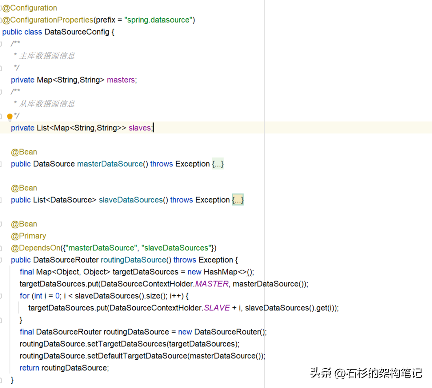Click the masters field name
This screenshot has height=388, width=432.
pos(121,80)
